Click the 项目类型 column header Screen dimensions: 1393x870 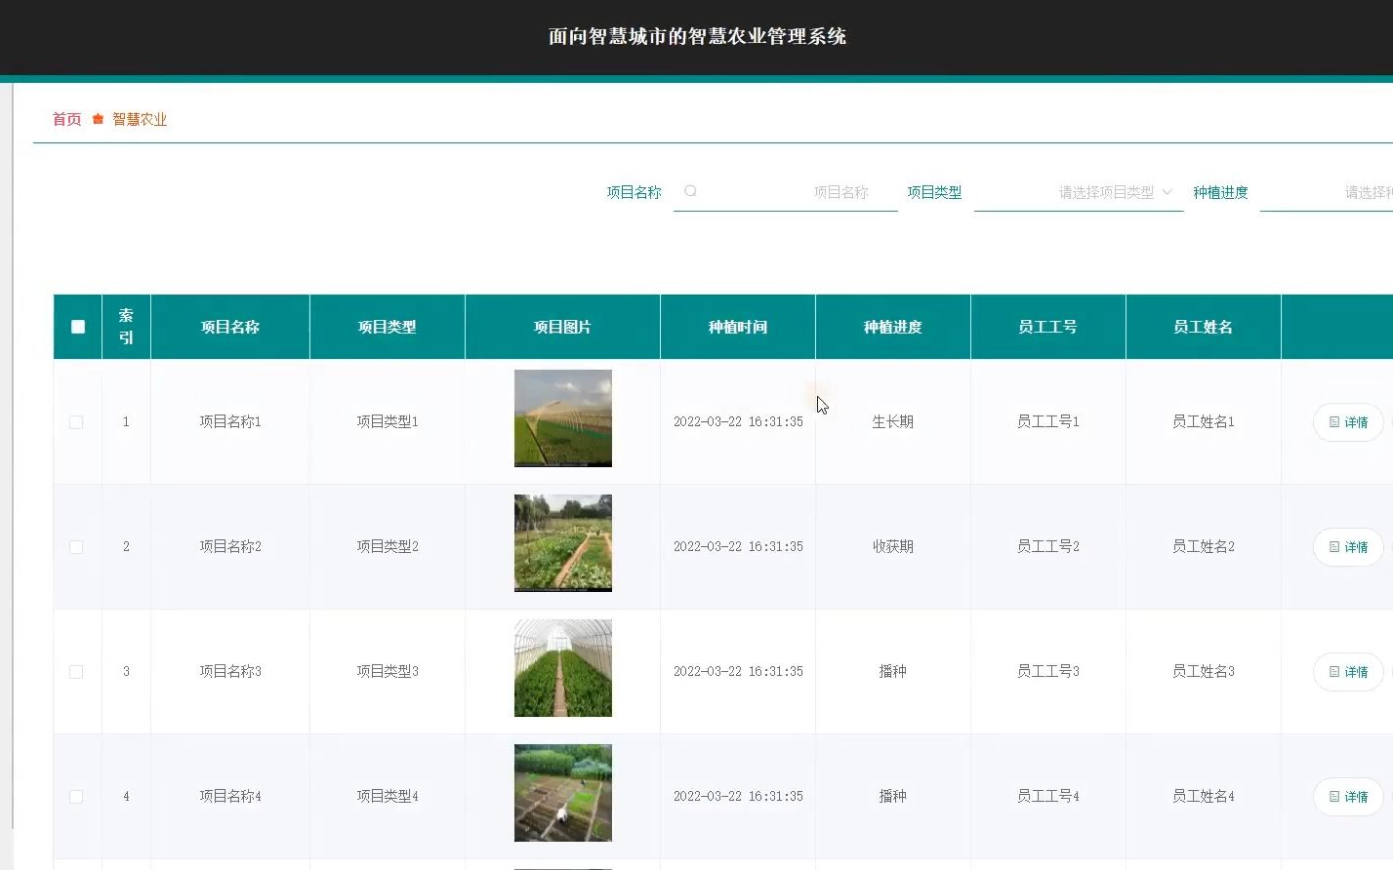(x=388, y=327)
